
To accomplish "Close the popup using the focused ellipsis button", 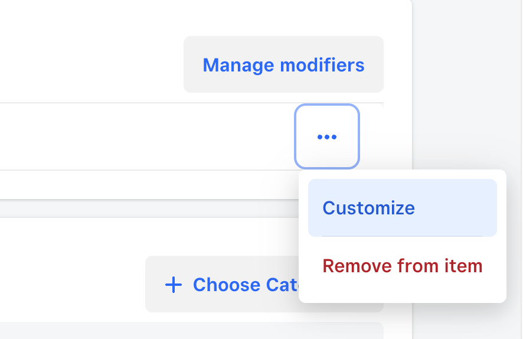I will [327, 136].
